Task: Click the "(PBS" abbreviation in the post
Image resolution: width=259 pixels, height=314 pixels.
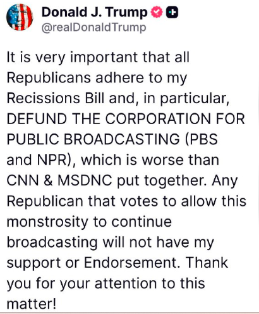Action: point(201,139)
